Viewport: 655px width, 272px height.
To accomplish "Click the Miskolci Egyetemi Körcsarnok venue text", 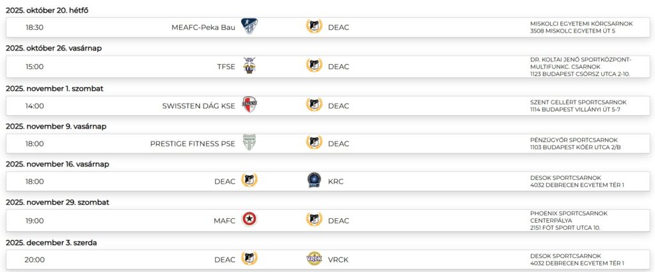I will click(x=581, y=24).
